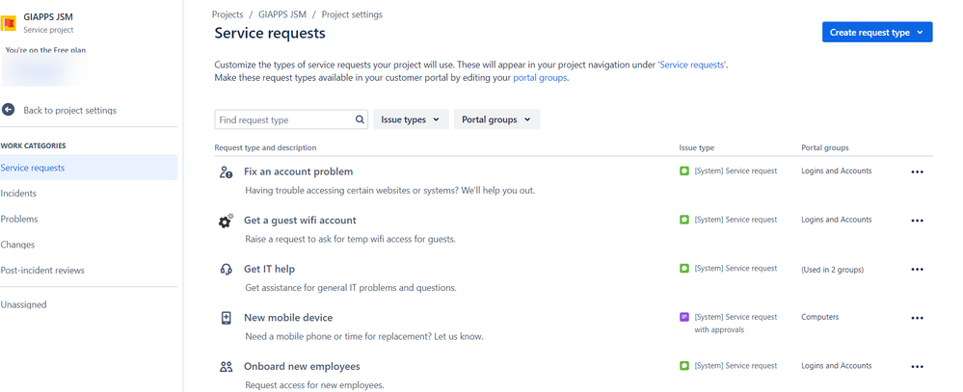Viewport: 963px width, 392px height.
Task: Follow the portal groups link
Action: tap(540, 78)
